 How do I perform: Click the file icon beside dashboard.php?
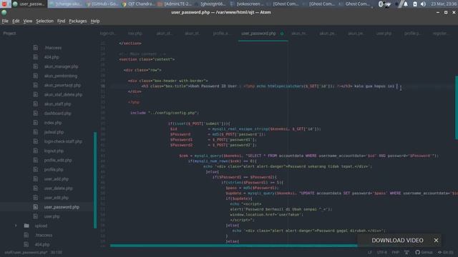35,114
